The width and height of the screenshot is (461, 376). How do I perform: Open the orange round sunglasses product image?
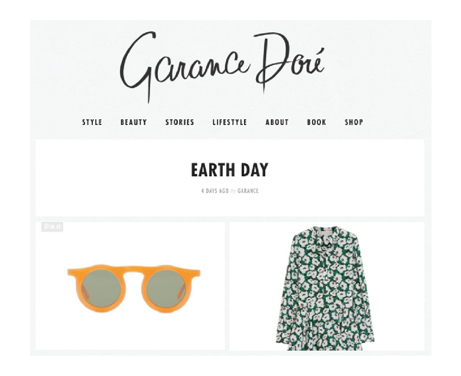coord(134,288)
